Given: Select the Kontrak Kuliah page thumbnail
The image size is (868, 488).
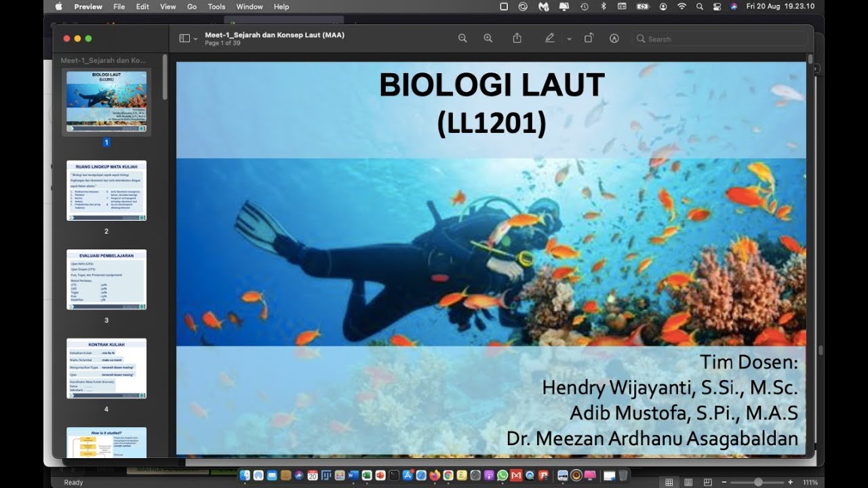Looking at the screenshot, I should (x=106, y=368).
